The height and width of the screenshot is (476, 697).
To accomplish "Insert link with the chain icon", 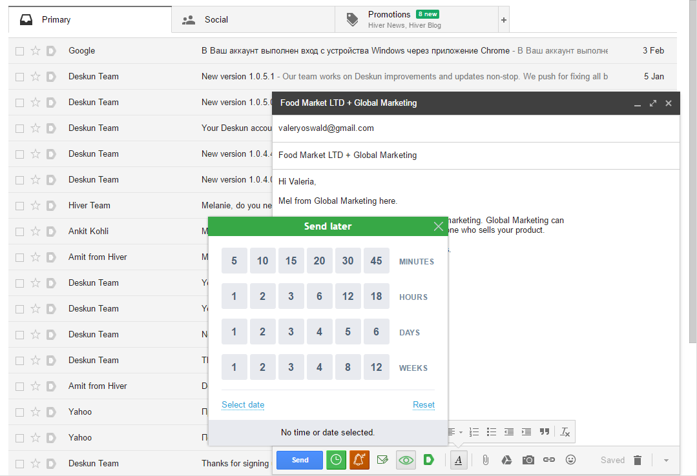I will 549,460.
